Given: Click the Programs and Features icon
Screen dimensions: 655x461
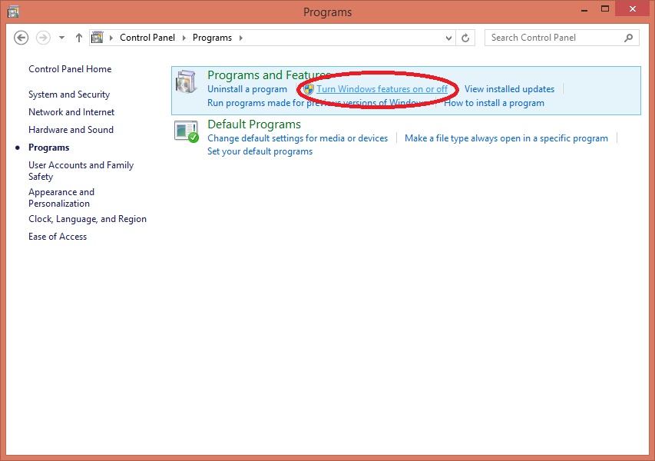Looking at the screenshot, I should point(186,81).
